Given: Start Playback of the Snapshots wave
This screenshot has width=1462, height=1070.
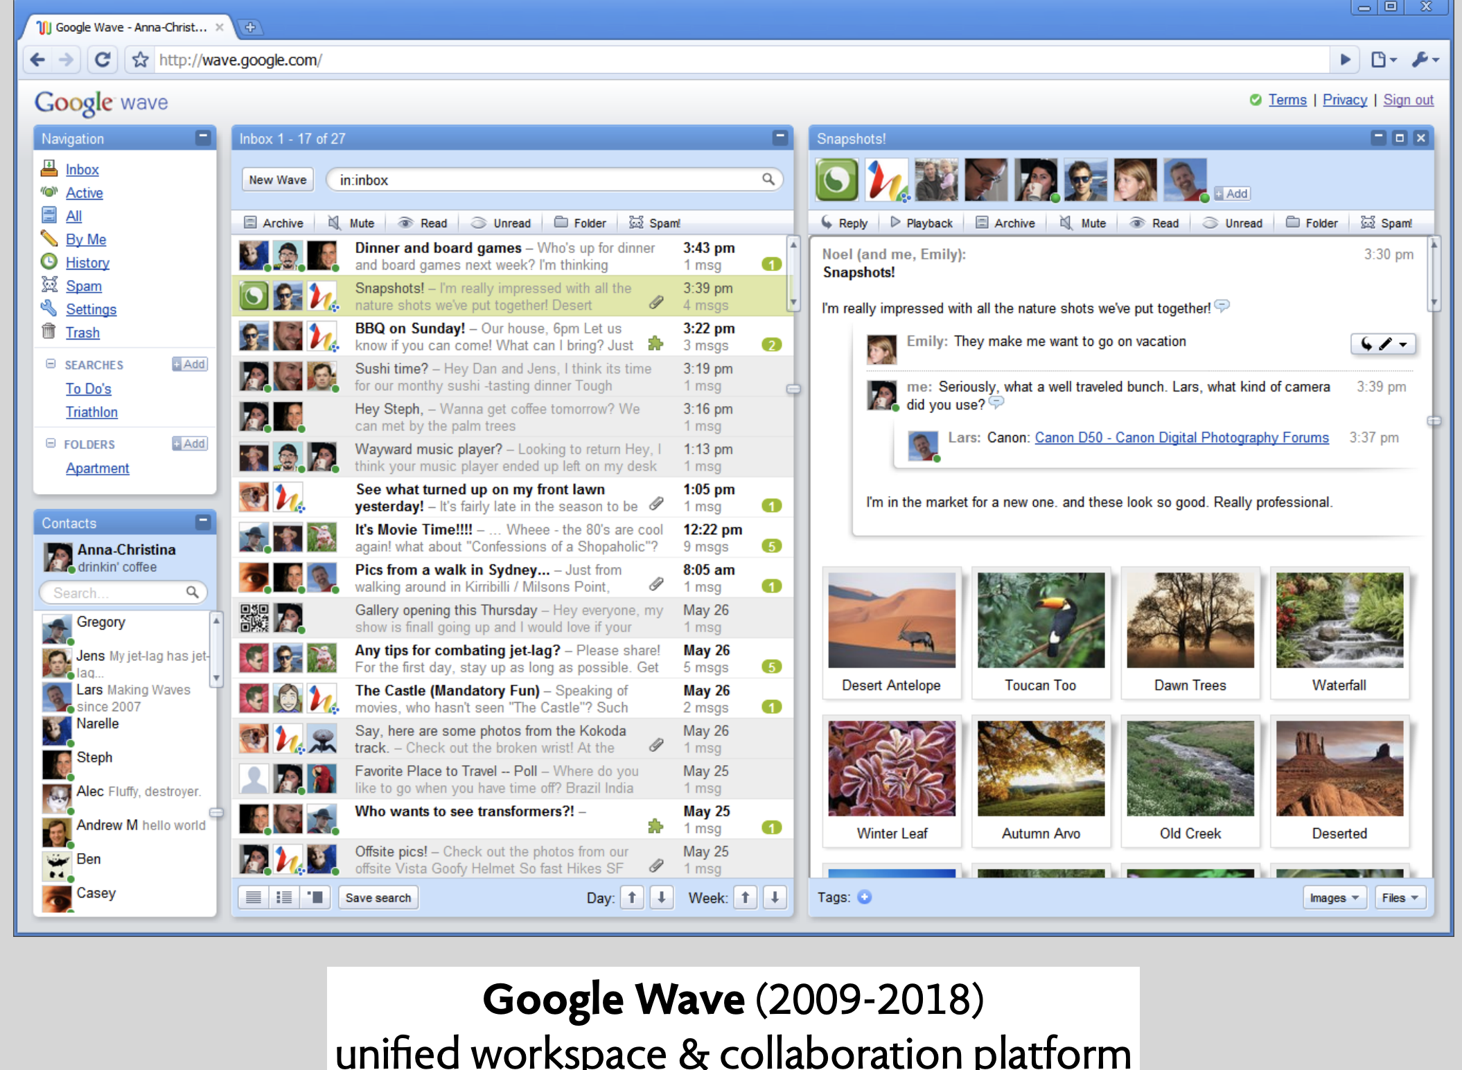Looking at the screenshot, I should point(922,222).
